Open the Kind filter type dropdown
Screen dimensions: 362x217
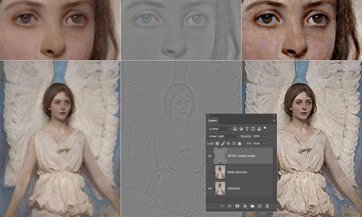click(219, 129)
